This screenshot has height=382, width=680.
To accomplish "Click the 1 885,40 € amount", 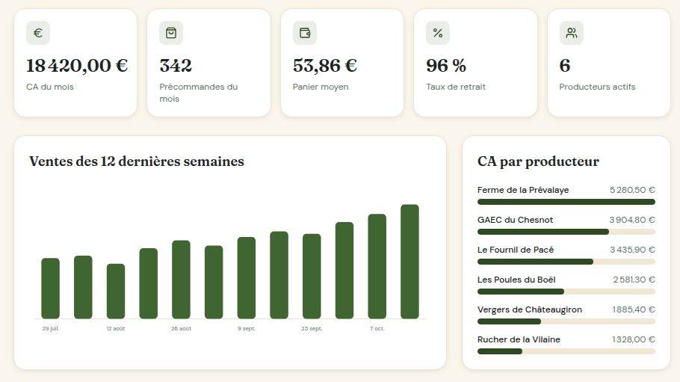I will pos(634,310).
